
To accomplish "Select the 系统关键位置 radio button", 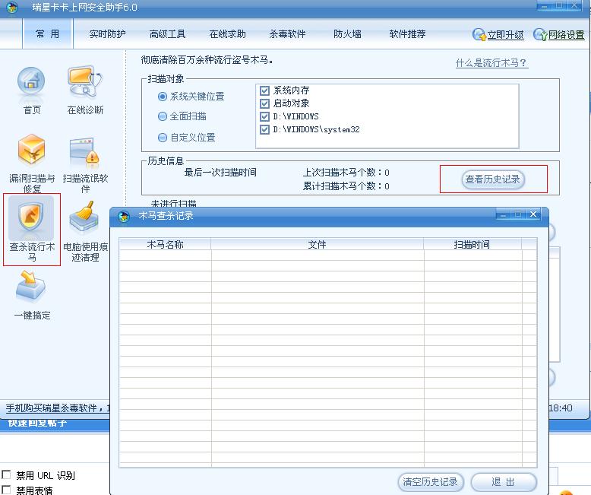I will click(x=162, y=97).
